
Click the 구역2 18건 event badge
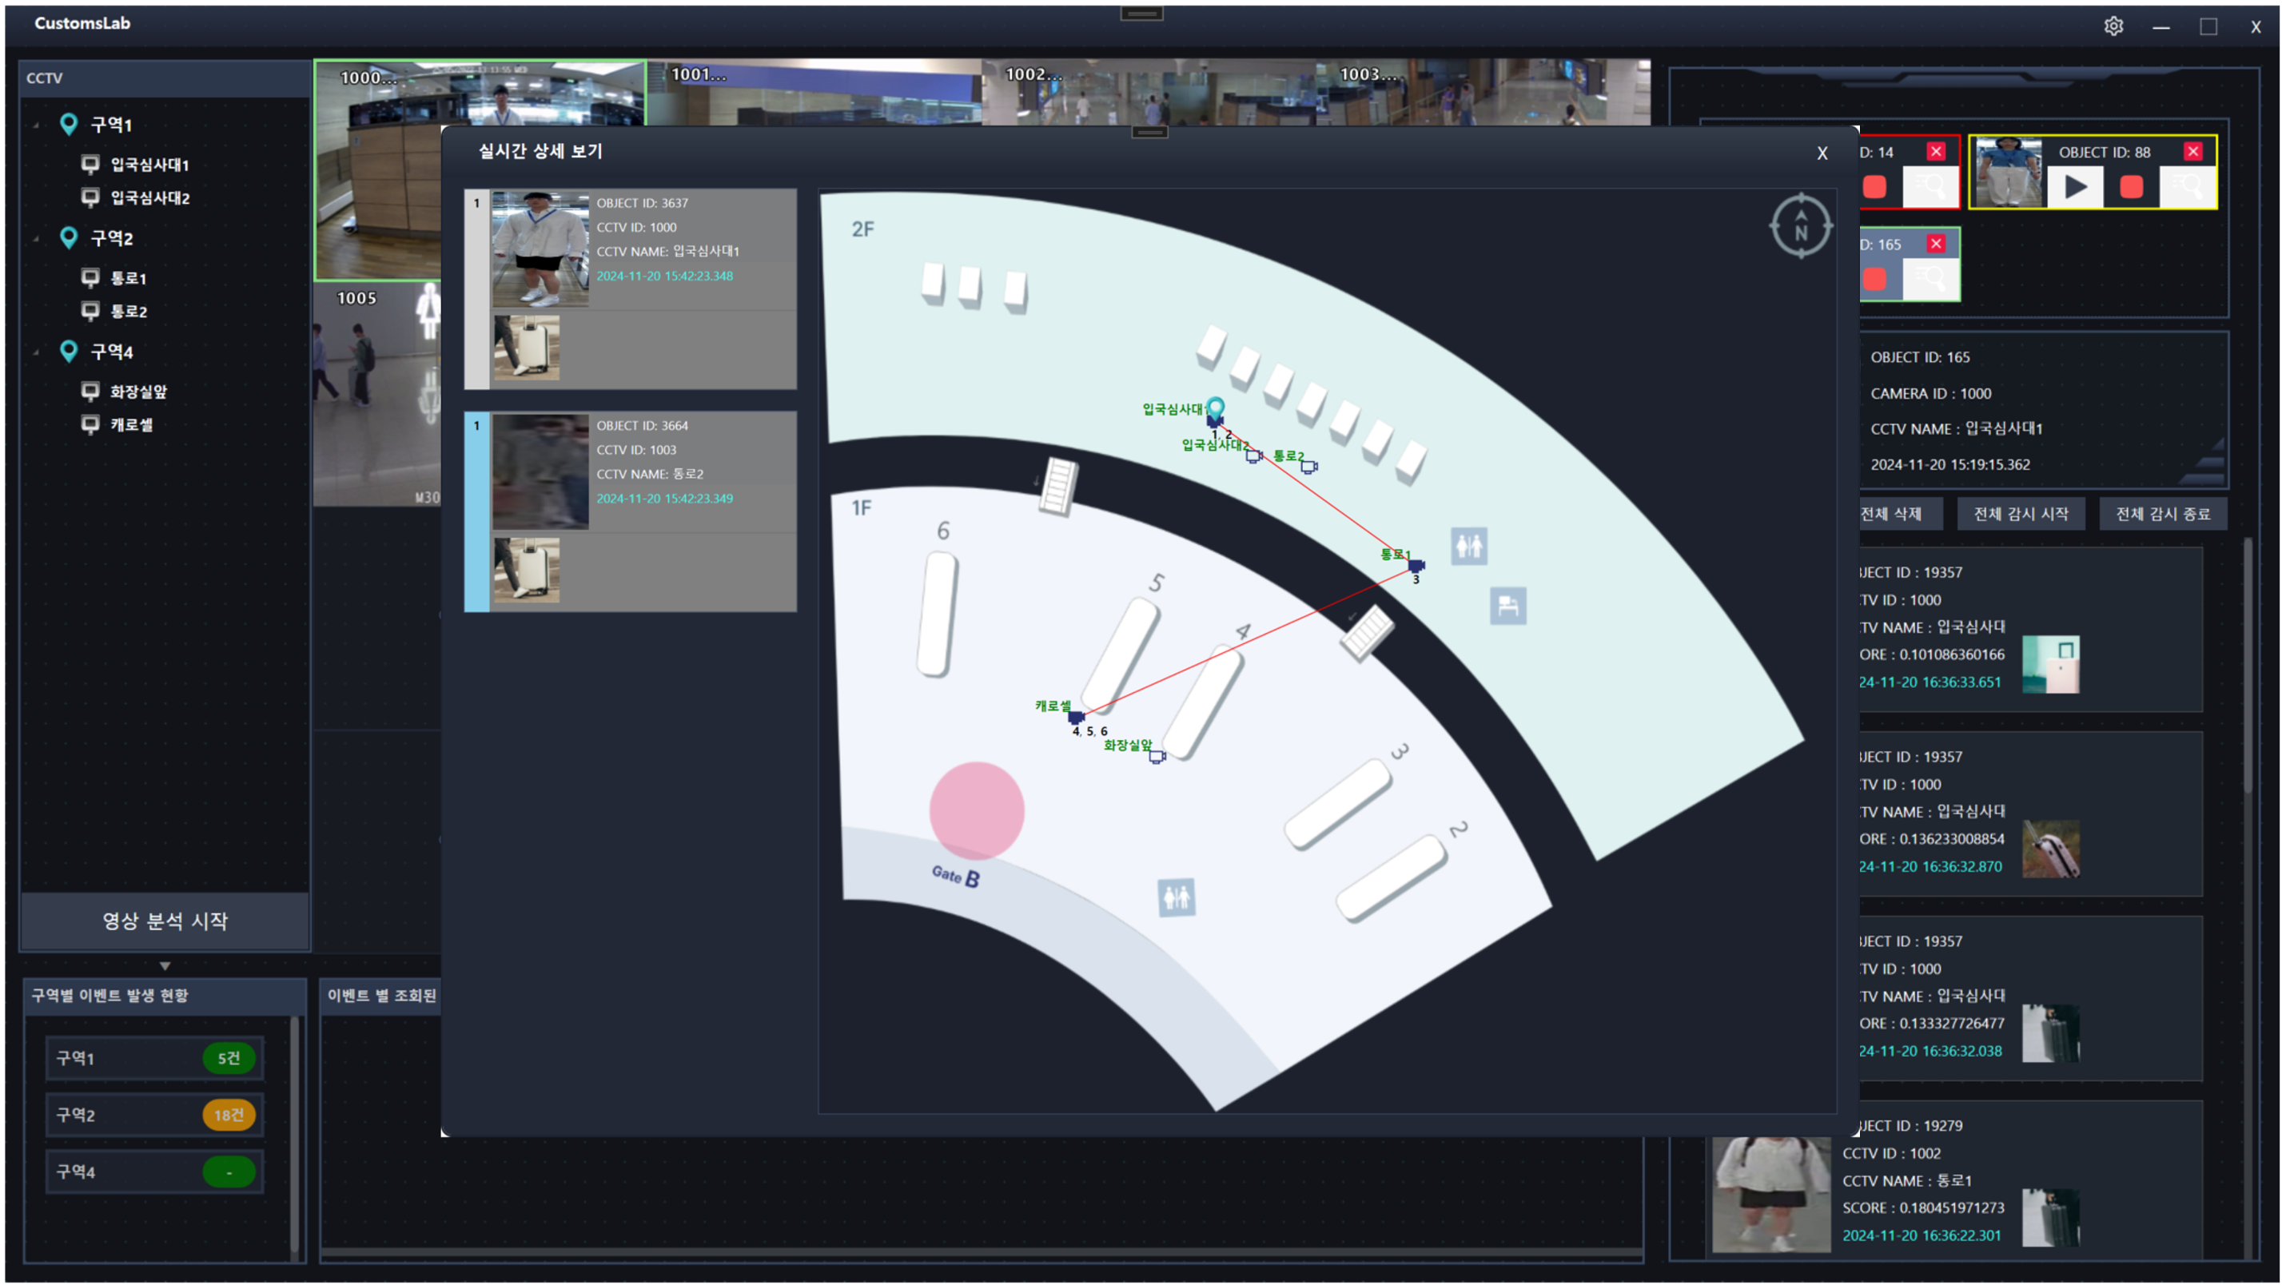(229, 1114)
